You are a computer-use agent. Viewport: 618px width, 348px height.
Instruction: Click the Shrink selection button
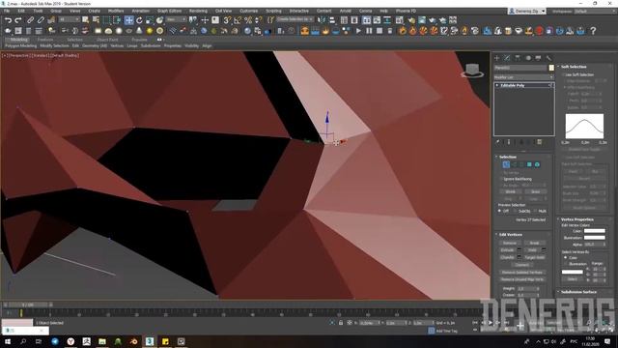(x=510, y=191)
